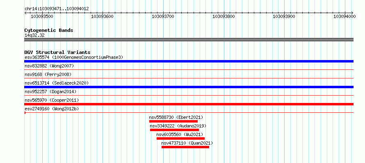The height and width of the screenshot is (163, 365).
Task: Click the red bar under nsv4737110
Action: point(185,147)
